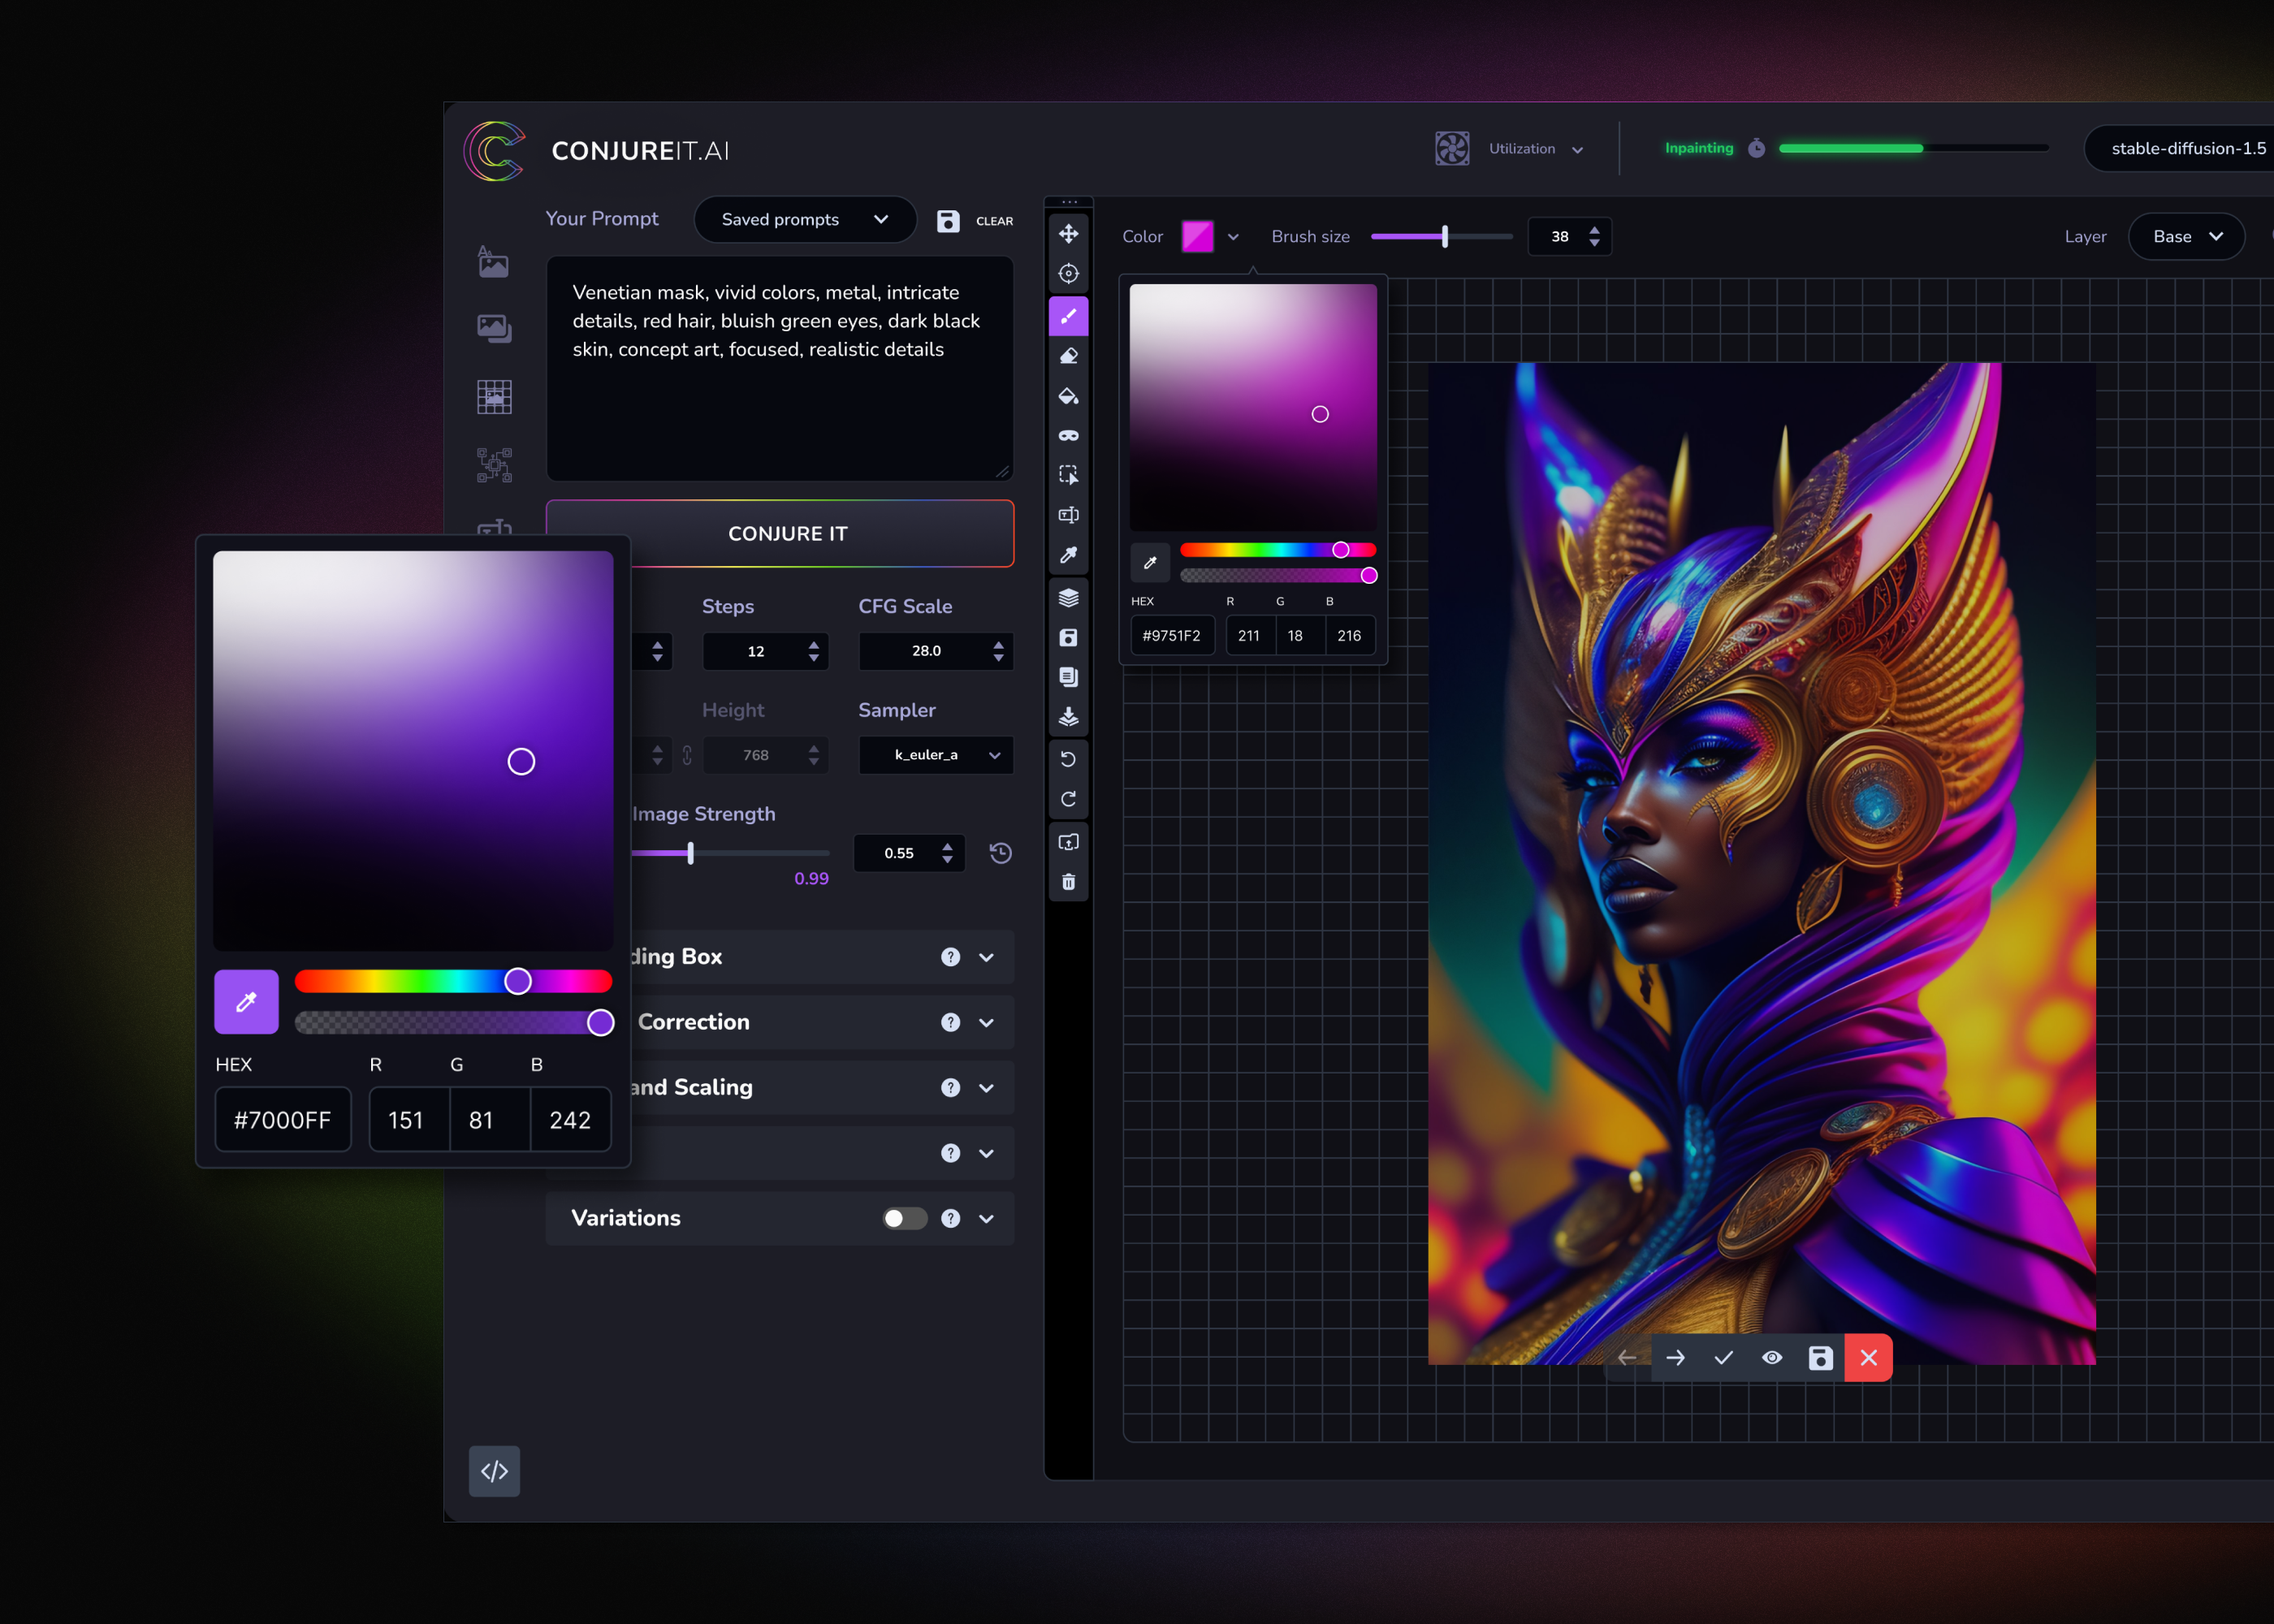The width and height of the screenshot is (2274, 1624).
Task: Undo the last canvas action
Action: click(x=1068, y=758)
